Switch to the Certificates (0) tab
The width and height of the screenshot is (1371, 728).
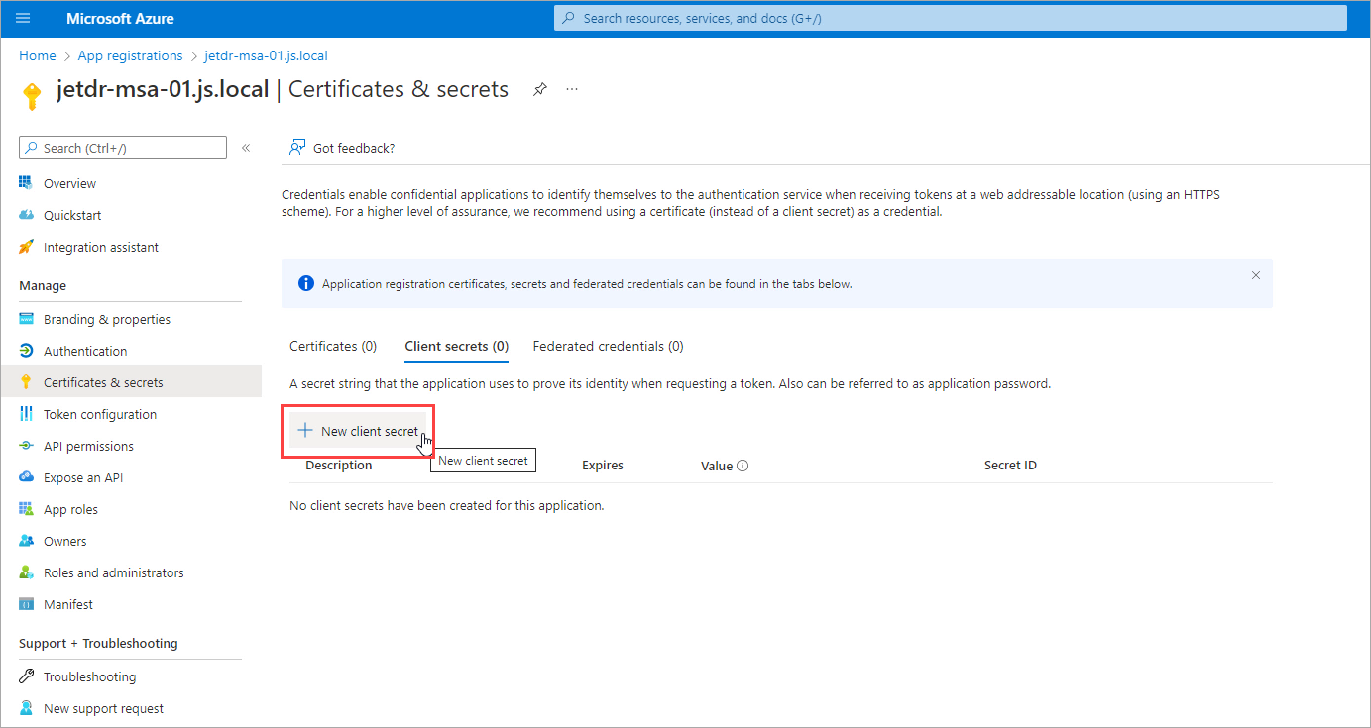[x=333, y=346]
